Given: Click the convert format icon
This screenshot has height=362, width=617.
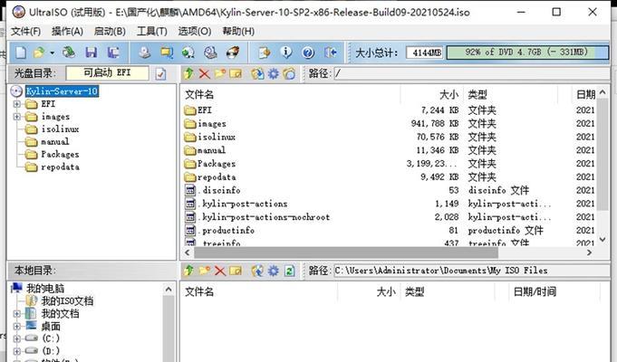Looking at the screenshot, I should coord(167,52).
